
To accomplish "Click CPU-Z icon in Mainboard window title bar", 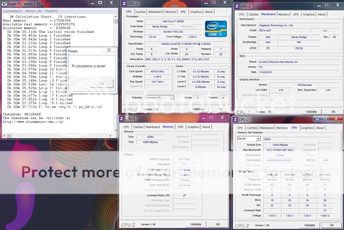I will click(x=236, y=6).
